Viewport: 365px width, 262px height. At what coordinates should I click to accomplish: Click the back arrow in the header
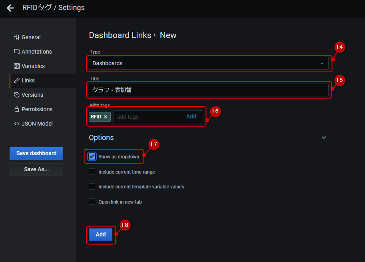click(x=10, y=8)
